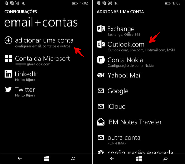Choose Exchange account type
Screen dimensions: 185x164
pos(118,31)
